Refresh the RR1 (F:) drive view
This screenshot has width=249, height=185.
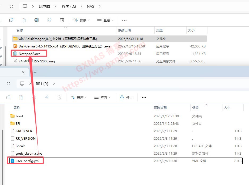pos(9,83)
